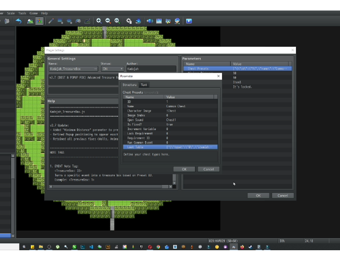Click the Help scrollbar left arrow

tap(50, 186)
